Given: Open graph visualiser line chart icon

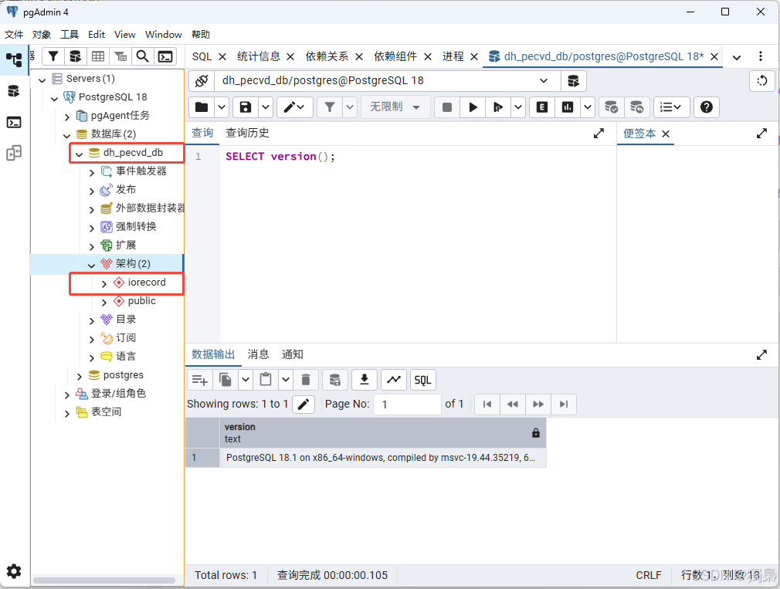Looking at the screenshot, I should pos(394,381).
